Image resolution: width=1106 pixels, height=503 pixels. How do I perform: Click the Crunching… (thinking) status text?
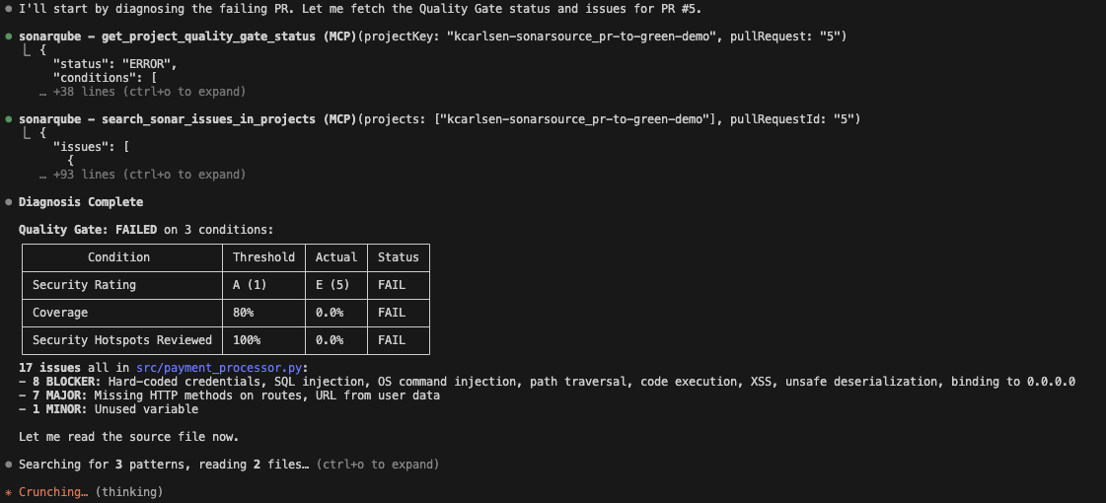point(91,491)
